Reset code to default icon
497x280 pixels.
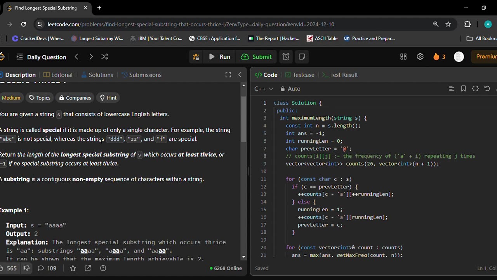click(487, 89)
